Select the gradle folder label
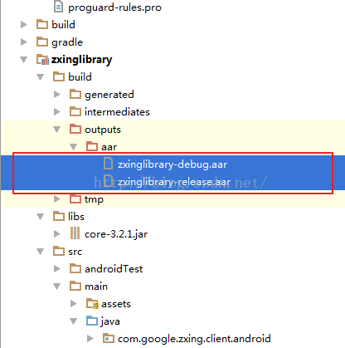Image resolution: width=345 pixels, height=348 pixels. point(67,42)
